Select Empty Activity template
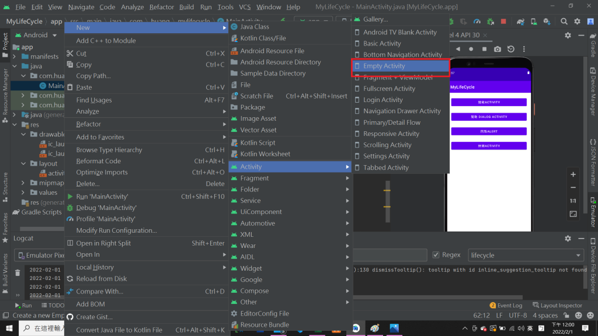Image resolution: width=598 pixels, height=336 pixels. click(x=401, y=66)
